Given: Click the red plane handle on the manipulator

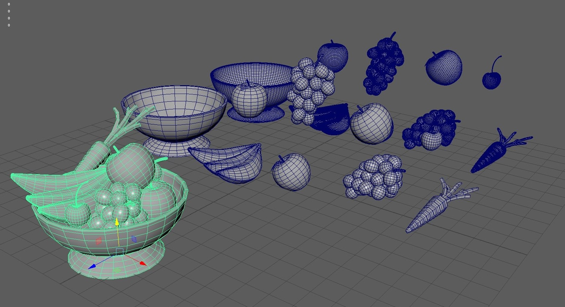Looking at the screenshot, I should click(x=99, y=241).
